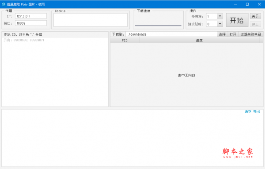Click 选择 to choose download folder
The image size is (265, 169).
[x=222, y=34]
